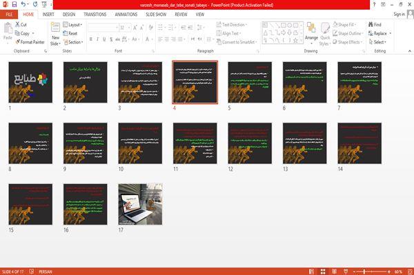
Task: Toggle Justify alignment button
Action: [180, 39]
